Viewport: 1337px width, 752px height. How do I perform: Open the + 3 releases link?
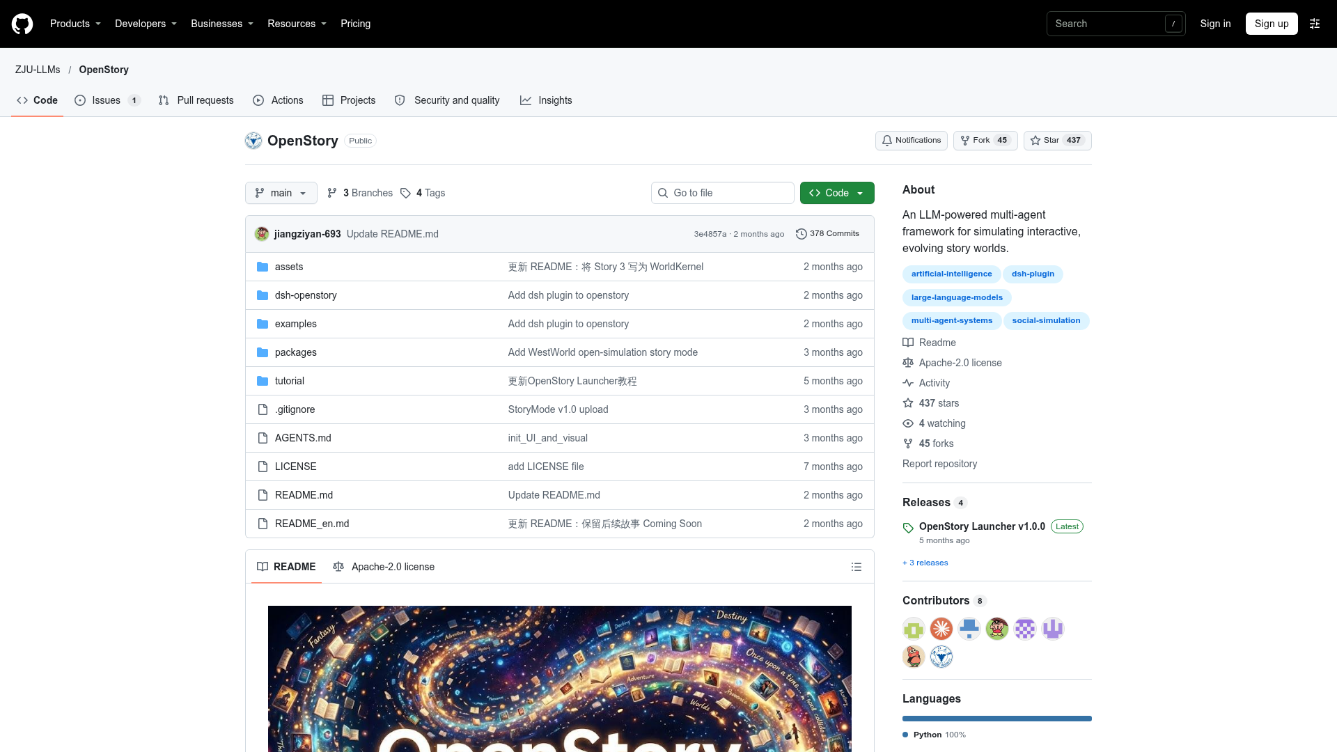(x=925, y=563)
